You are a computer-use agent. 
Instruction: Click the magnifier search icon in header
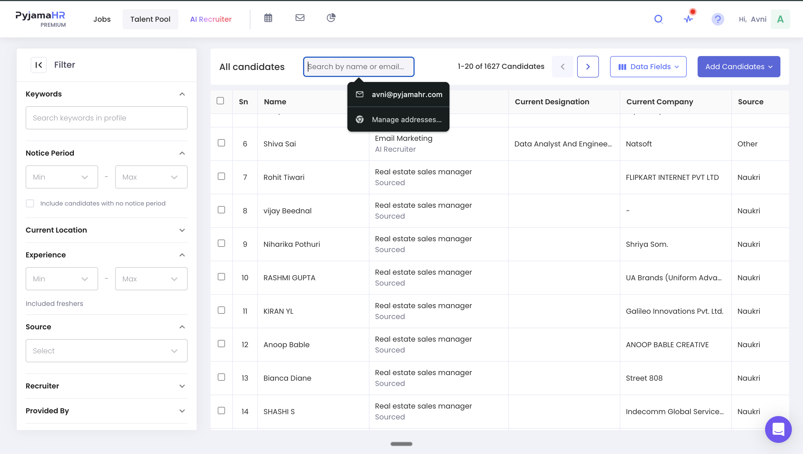pyautogui.click(x=659, y=19)
